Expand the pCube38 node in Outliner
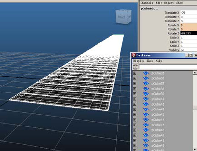The height and width of the screenshot is (151, 197). (x=135, y=89)
